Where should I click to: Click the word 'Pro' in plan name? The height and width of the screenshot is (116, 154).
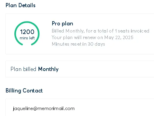click(56, 24)
